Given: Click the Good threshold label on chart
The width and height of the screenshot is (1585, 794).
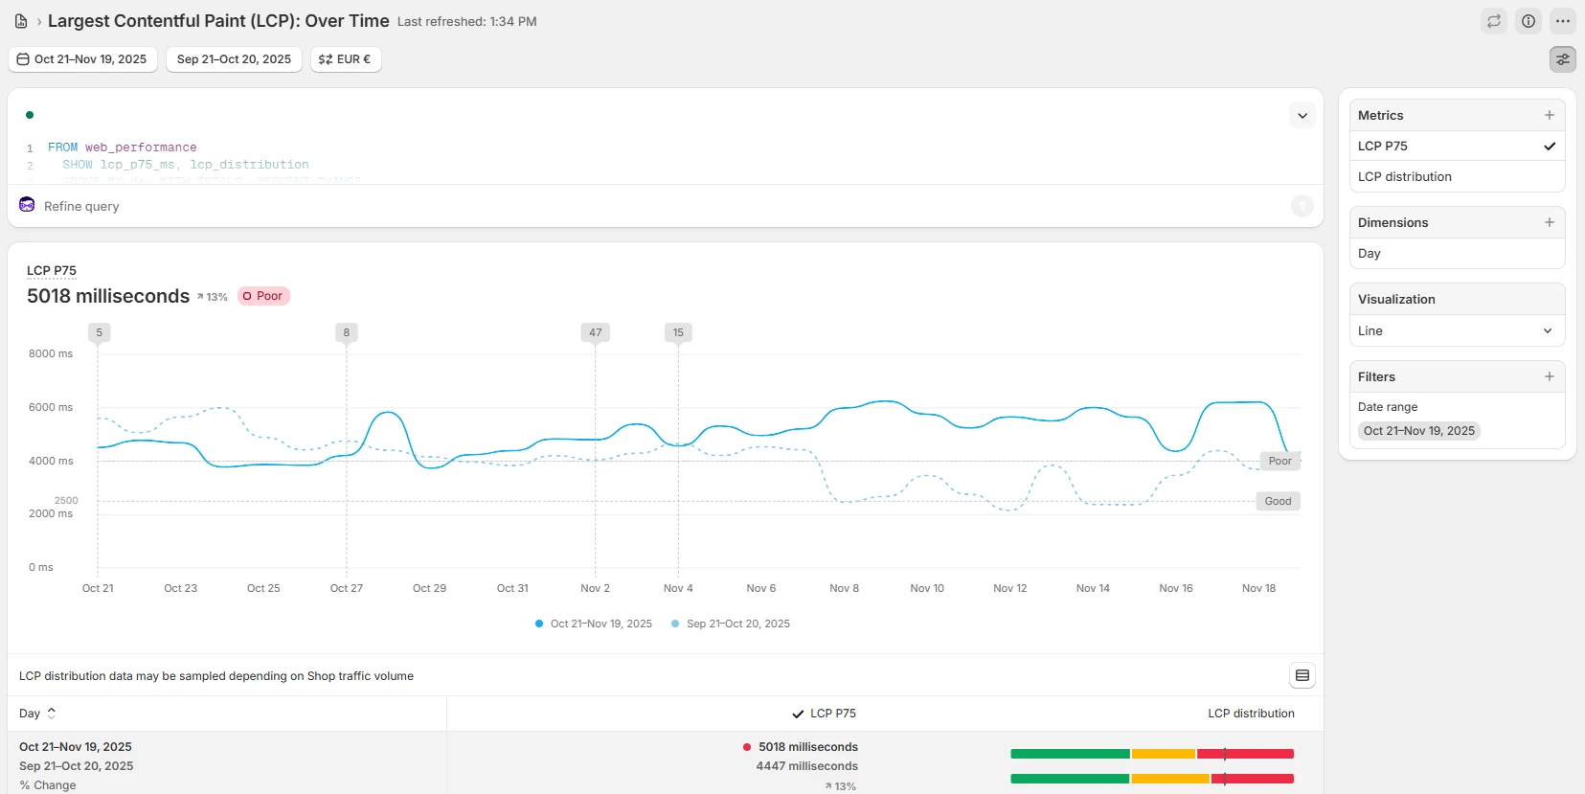Looking at the screenshot, I should point(1278,501).
